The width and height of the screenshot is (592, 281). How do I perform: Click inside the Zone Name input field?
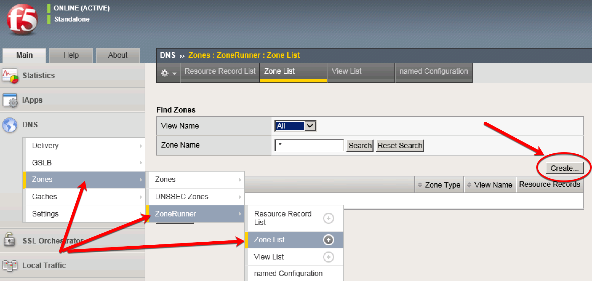click(x=309, y=145)
